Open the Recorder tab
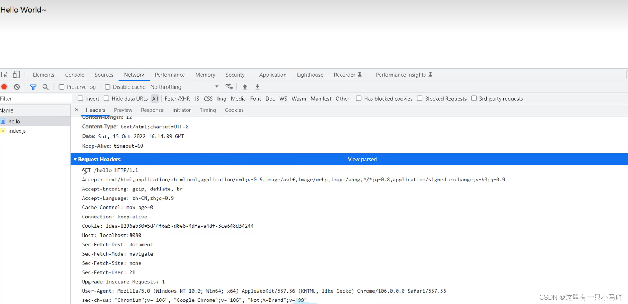 pos(348,75)
